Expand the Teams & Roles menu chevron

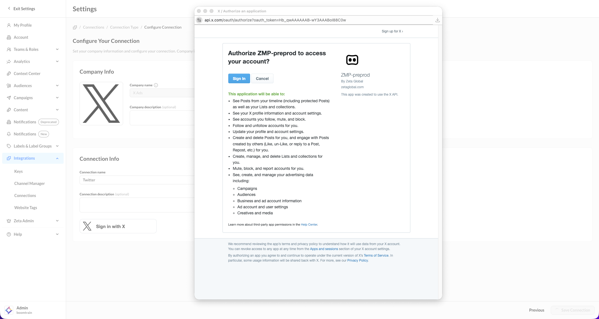[57, 49]
